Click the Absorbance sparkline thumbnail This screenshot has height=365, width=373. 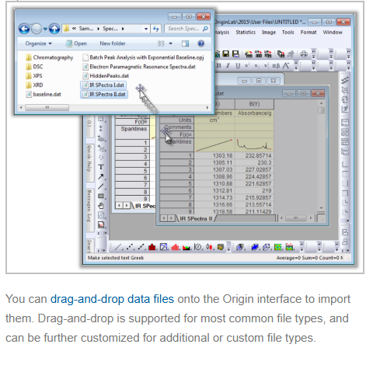click(254, 145)
